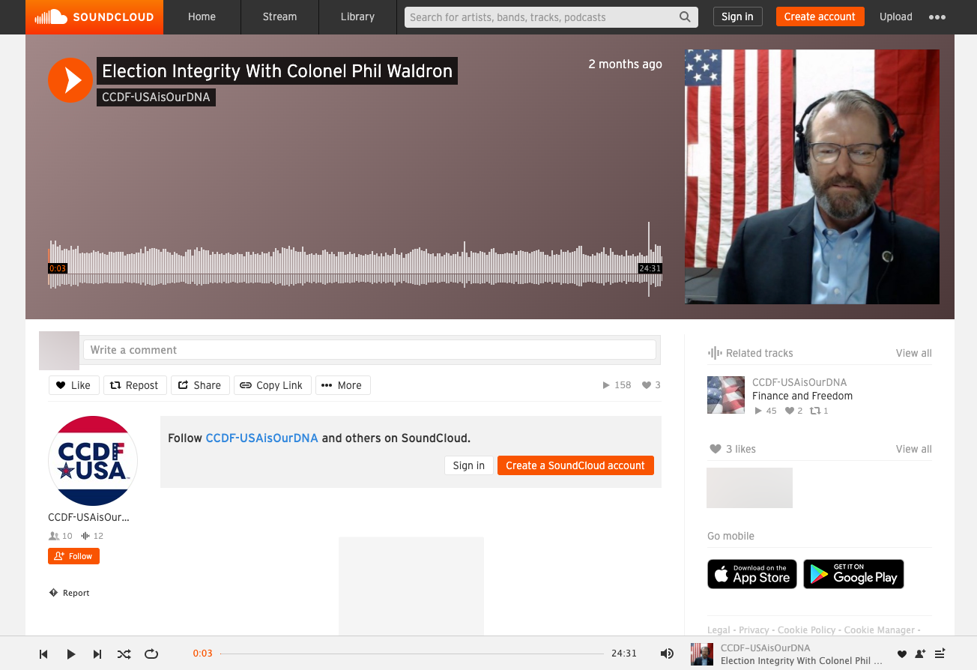This screenshot has width=977, height=670.
Task: Click the search magnifier icon
Action: [684, 16]
